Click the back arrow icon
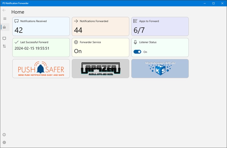227x148 pixels. (4, 10)
